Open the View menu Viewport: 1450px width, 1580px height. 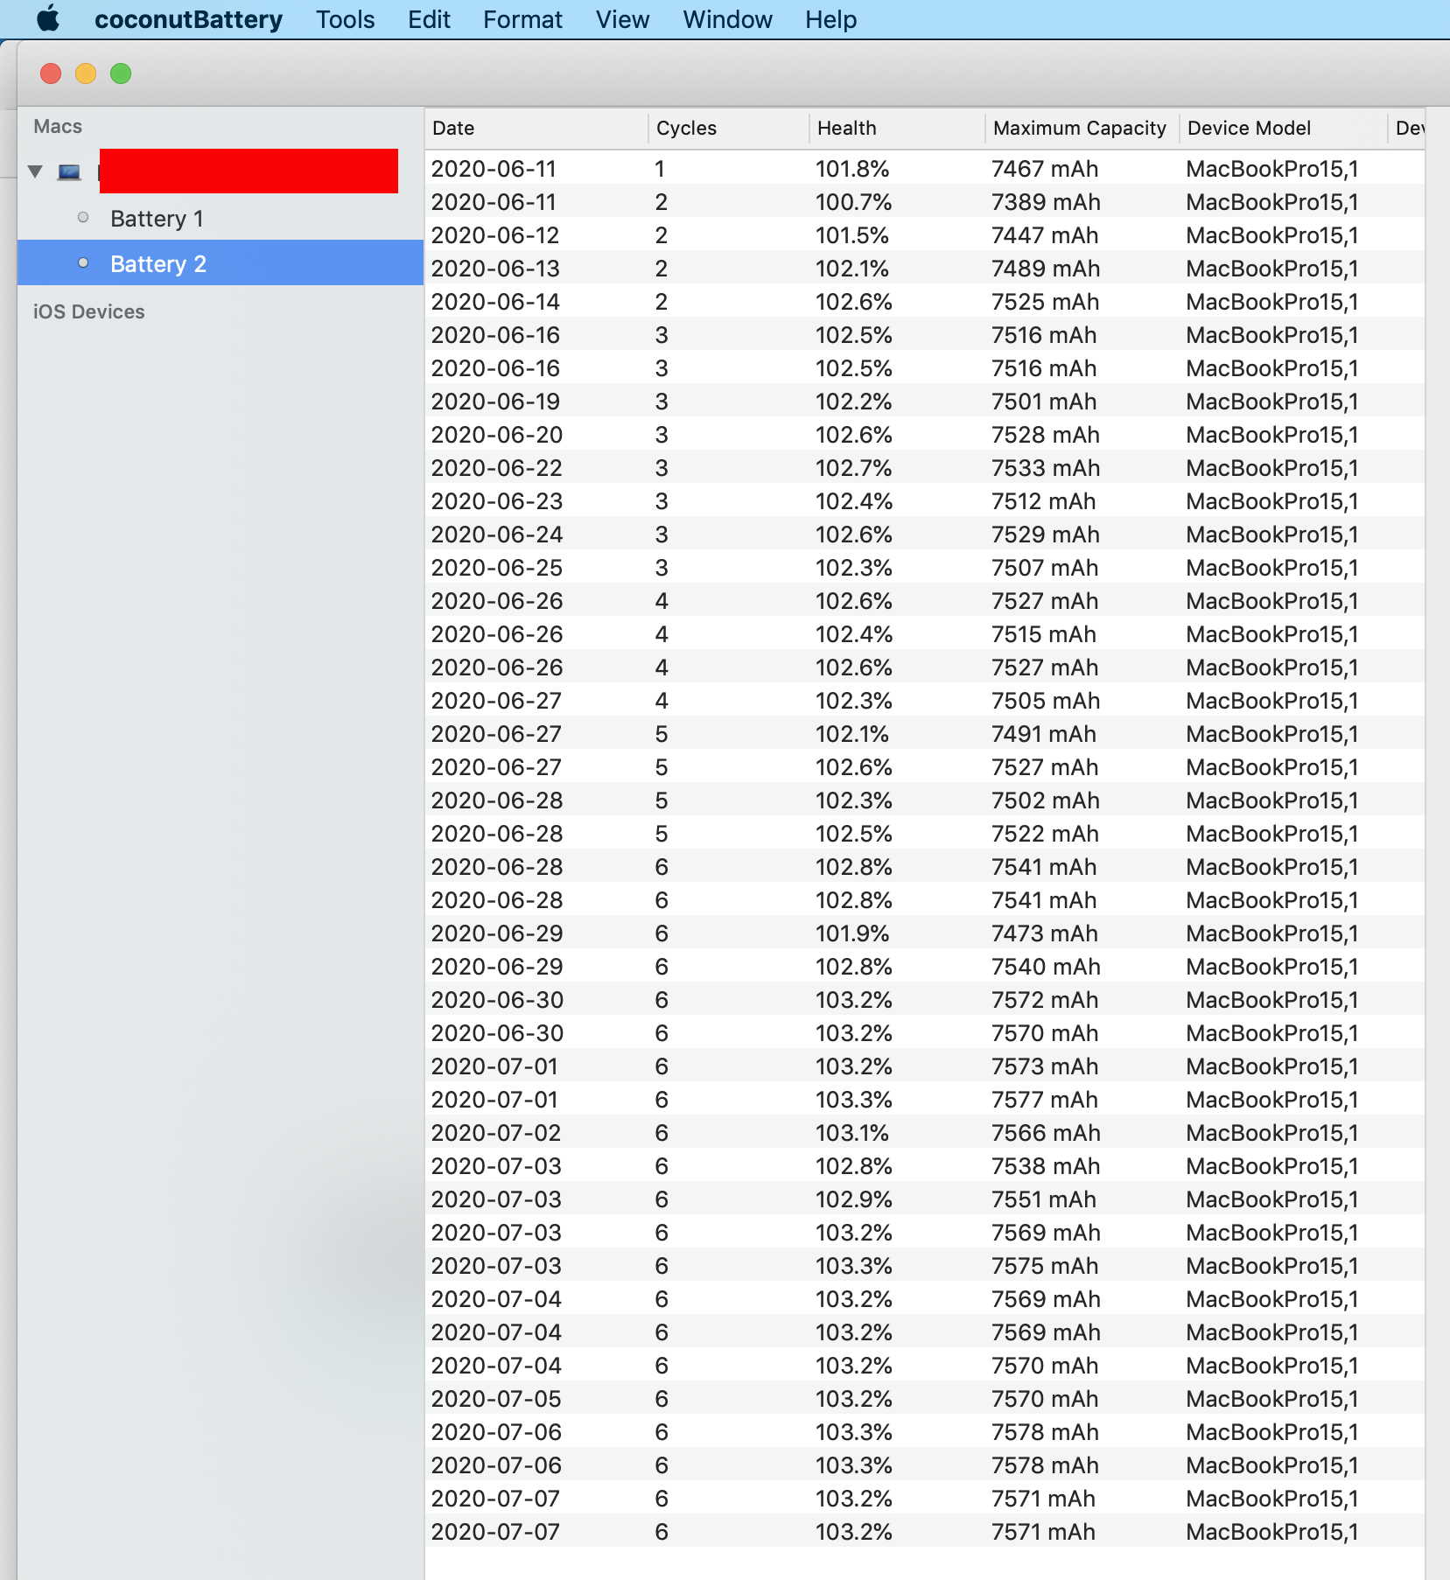622,19
